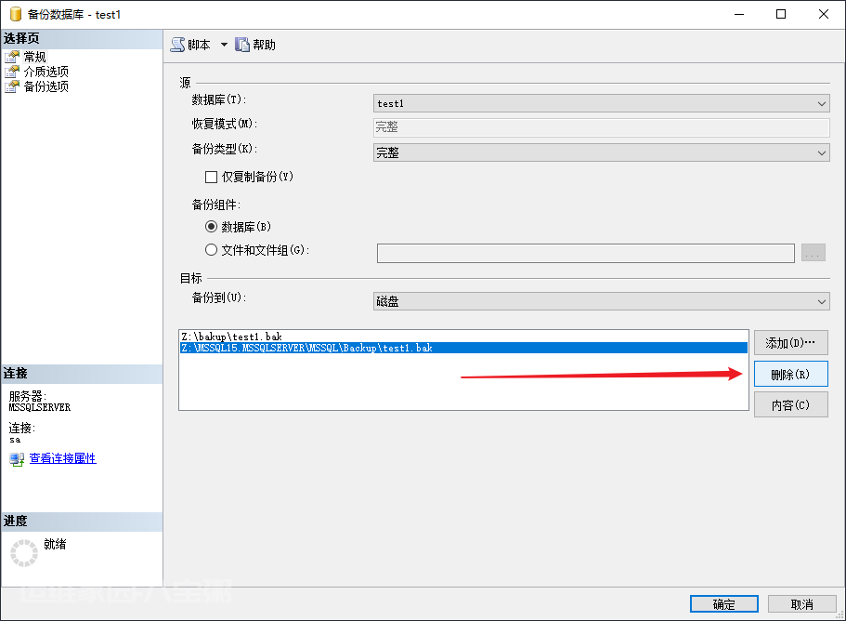Open the 备份到 磁盘 dropdown
The width and height of the screenshot is (846, 621).
point(822,301)
